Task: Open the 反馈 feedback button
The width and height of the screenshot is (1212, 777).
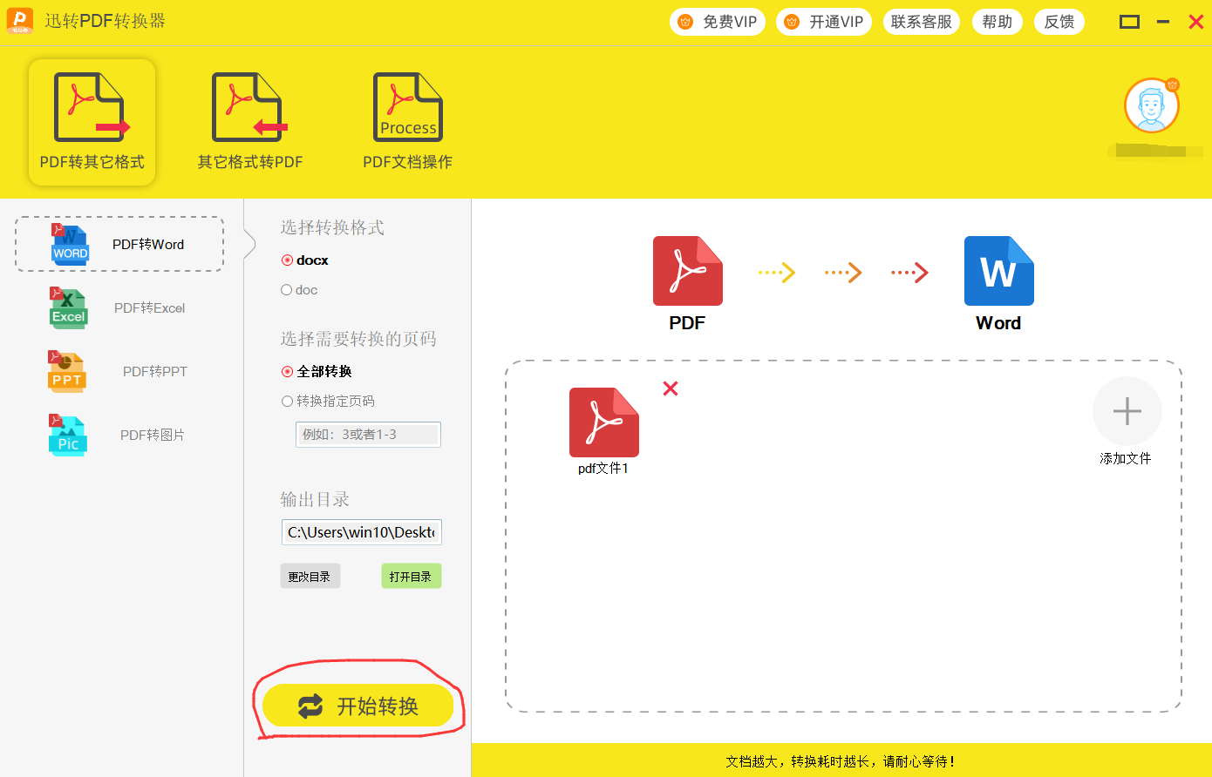Action: (x=1059, y=22)
